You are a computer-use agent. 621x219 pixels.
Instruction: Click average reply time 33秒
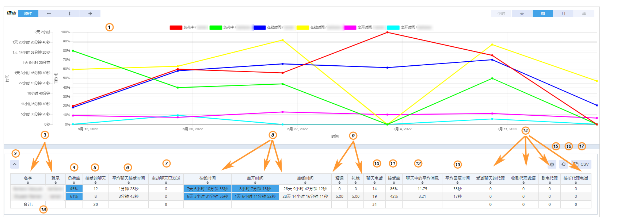(457, 189)
